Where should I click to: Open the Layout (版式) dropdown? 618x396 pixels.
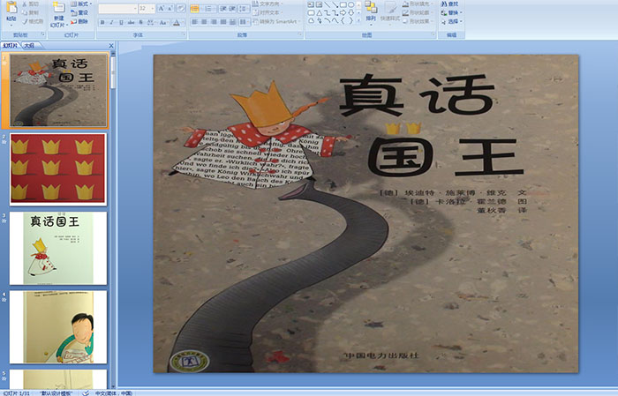click(81, 4)
